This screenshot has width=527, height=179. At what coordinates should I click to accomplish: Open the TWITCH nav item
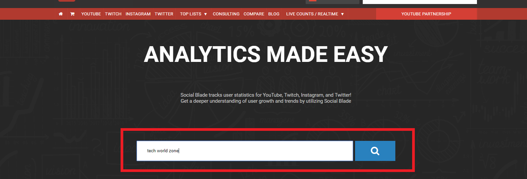(113, 14)
